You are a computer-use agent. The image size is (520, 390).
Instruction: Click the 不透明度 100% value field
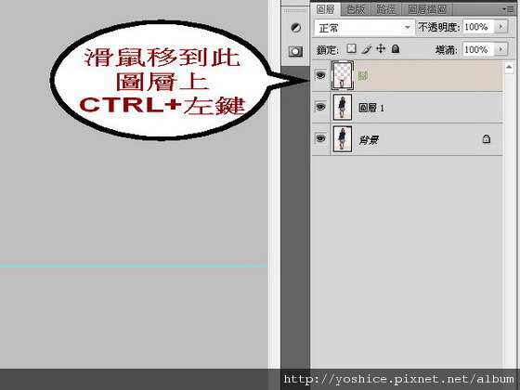click(478, 27)
